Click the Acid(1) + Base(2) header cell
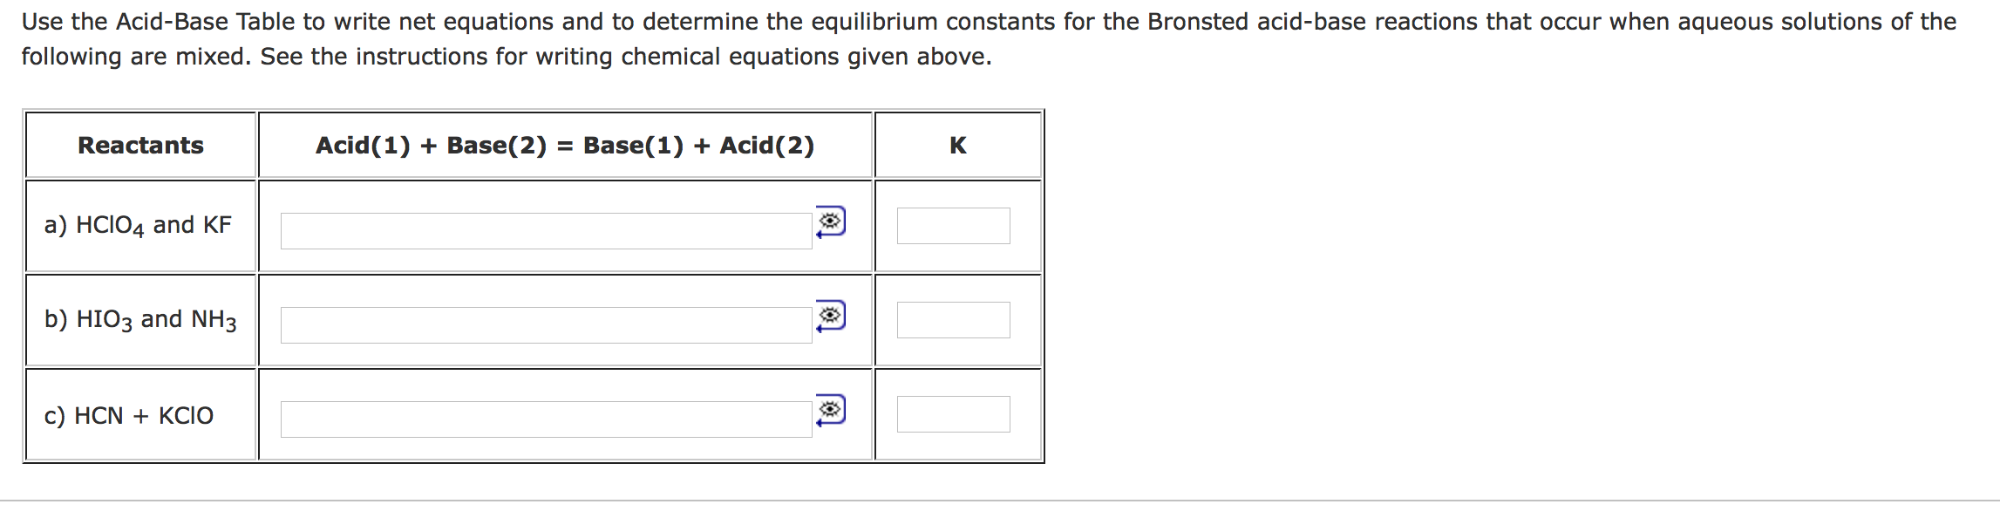The width and height of the screenshot is (2000, 518). 565,146
